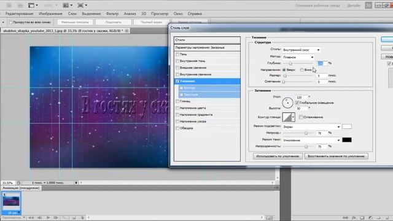Viewport: 393px width, 221px height.
Task: Open the arrange documents icon dropdown
Action: pos(68,6)
